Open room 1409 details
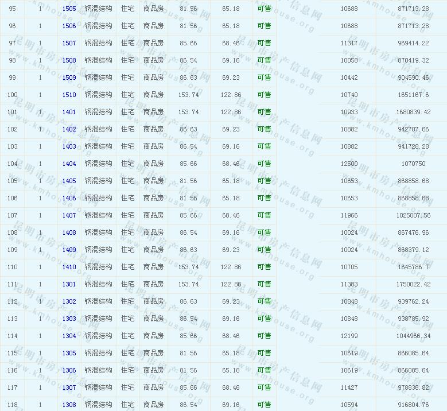This screenshot has width=447, height=411. tap(69, 250)
